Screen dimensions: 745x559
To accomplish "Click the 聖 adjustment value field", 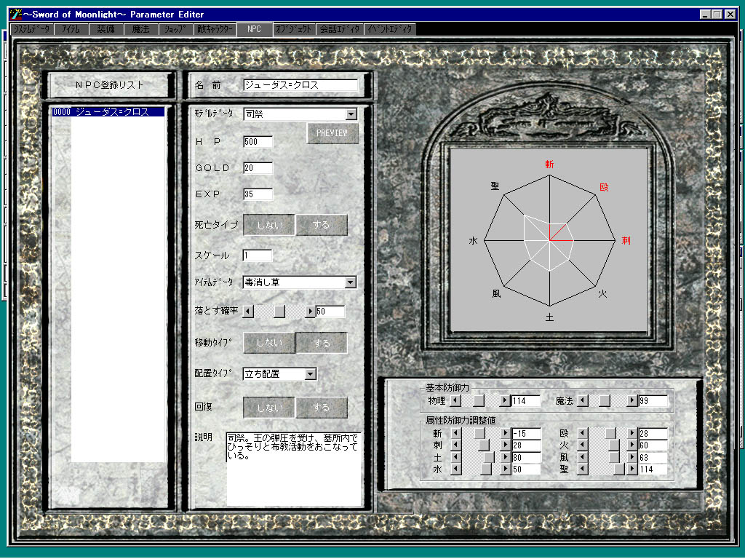I will (x=653, y=469).
